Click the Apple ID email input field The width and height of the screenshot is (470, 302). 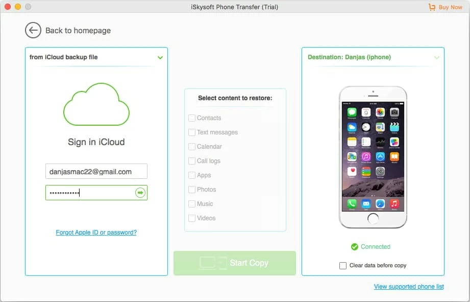(96, 172)
